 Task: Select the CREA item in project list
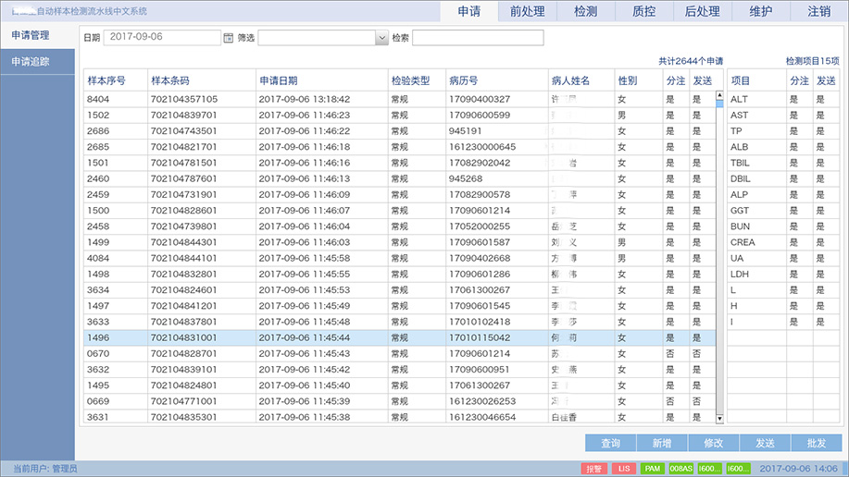click(783, 242)
